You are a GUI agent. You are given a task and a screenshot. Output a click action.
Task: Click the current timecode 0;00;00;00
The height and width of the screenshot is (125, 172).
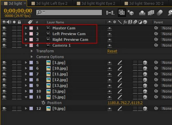[x=18, y=11]
